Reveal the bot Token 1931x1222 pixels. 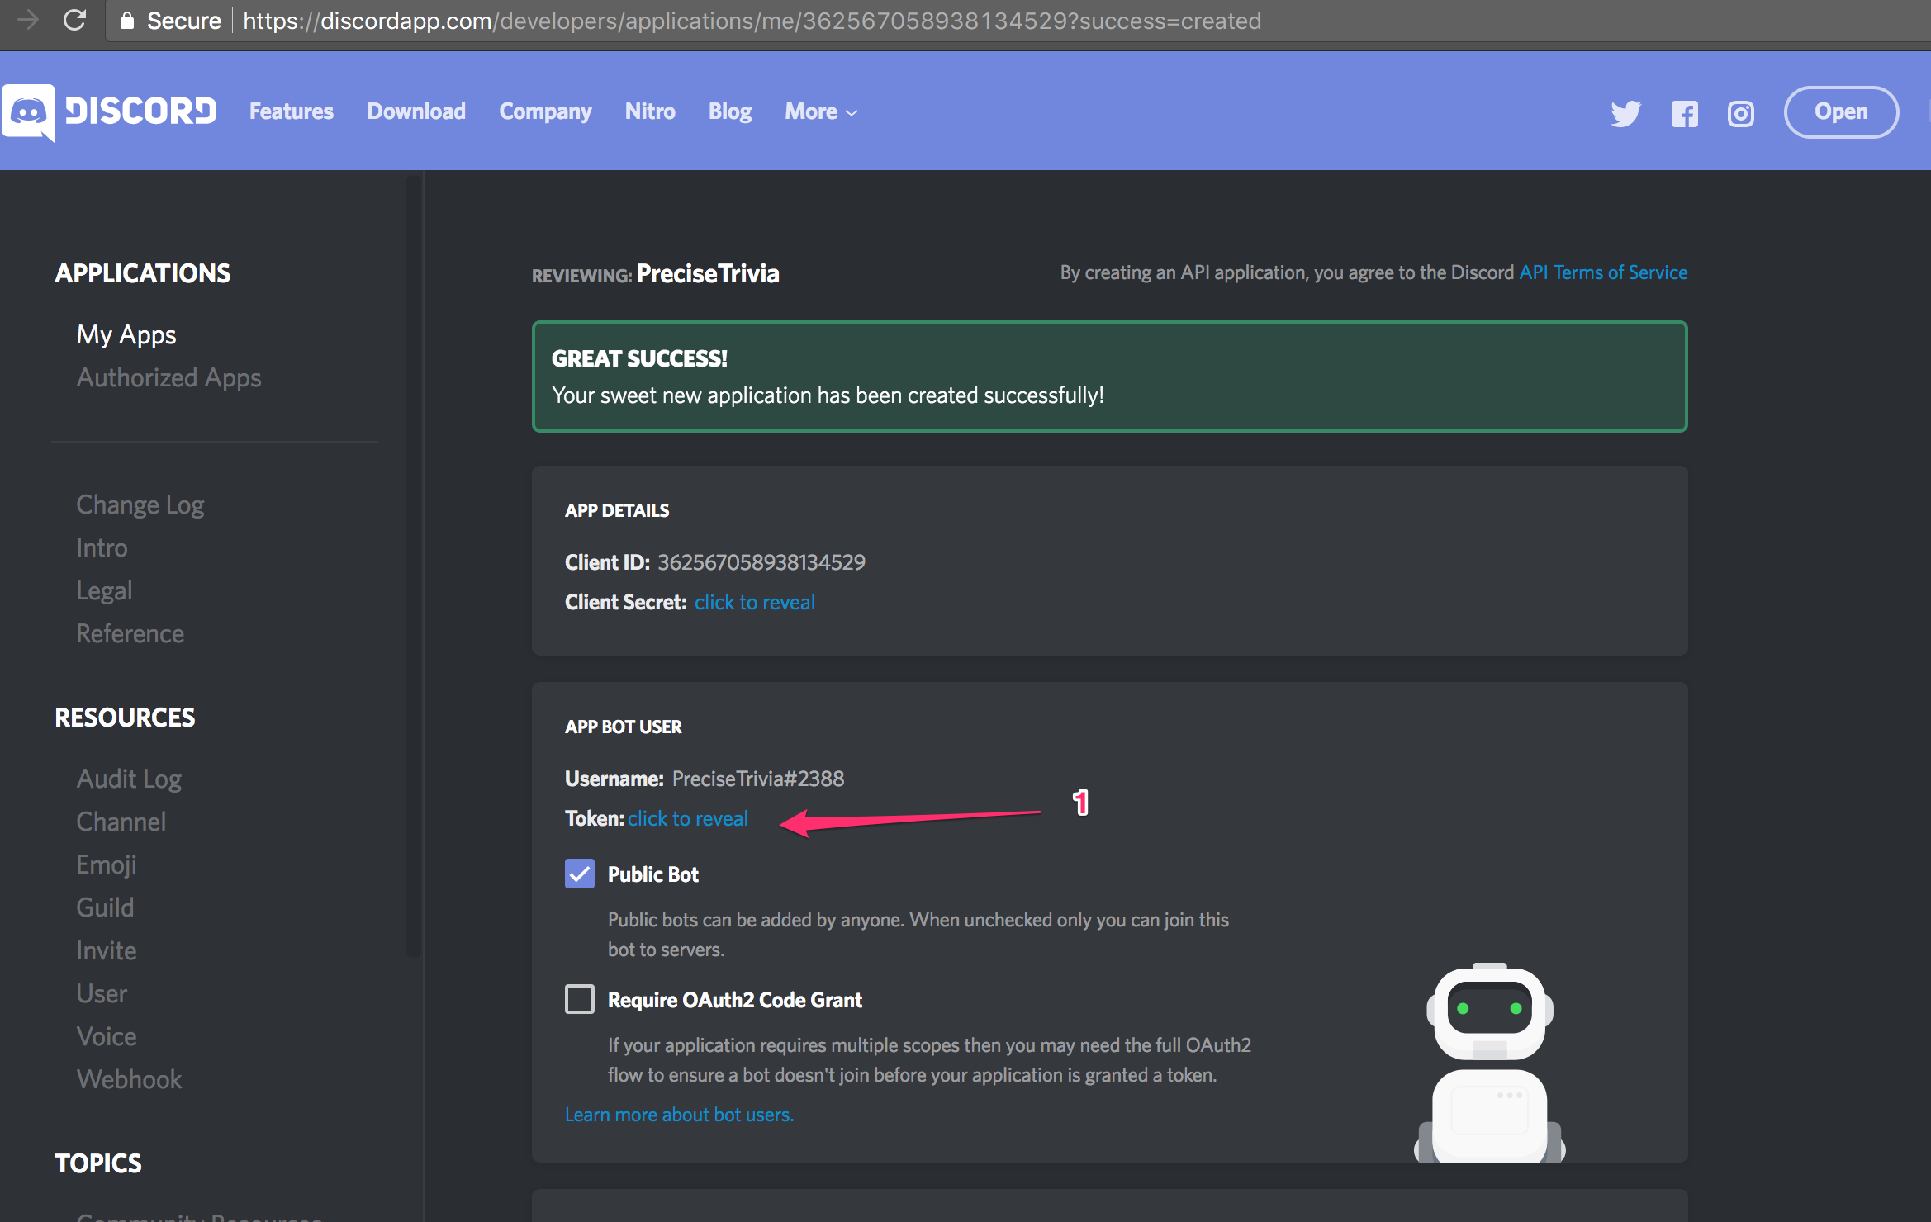pos(687,818)
